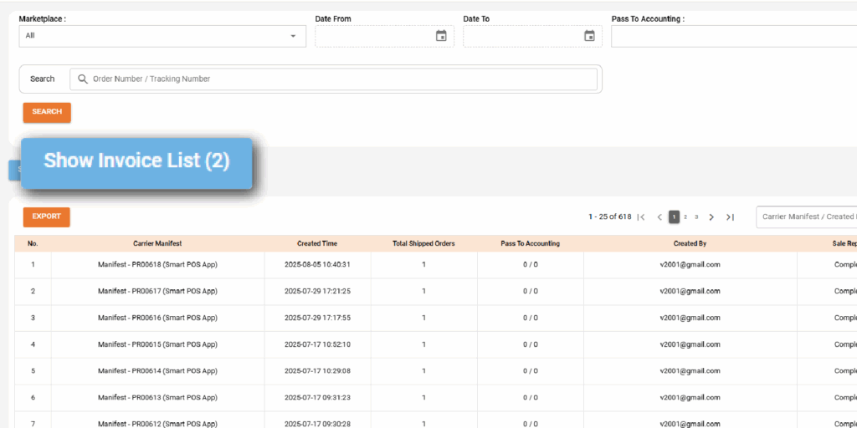857x428 pixels.
Task: Go to previous page of results
Action: point(659,217)
